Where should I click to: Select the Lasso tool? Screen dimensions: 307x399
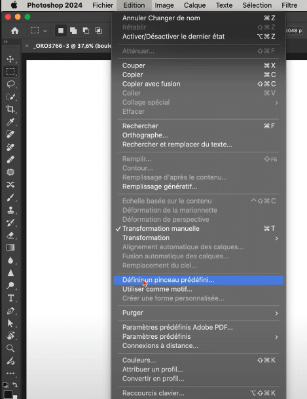[x=10, y=84]
